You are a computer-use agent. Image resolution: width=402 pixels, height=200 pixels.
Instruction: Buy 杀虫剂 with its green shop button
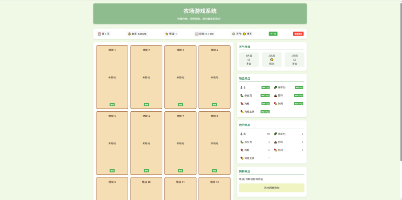(265, 95)
